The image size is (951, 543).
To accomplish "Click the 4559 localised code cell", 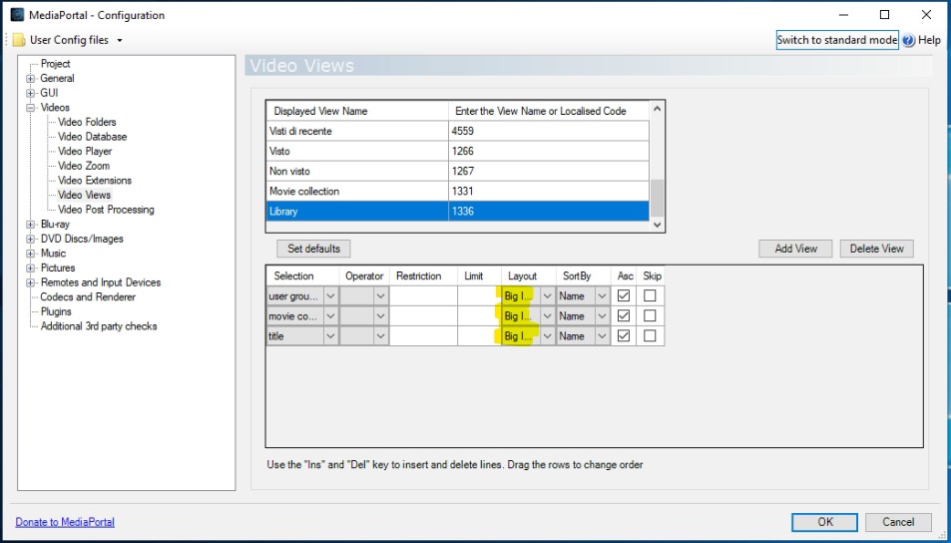I will pyautogui.click(x=549, y=131).
